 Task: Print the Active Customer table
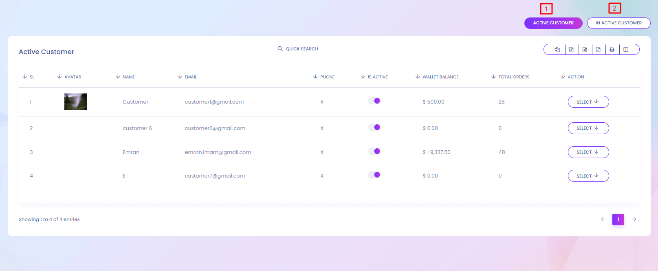(x=612, y=50)
